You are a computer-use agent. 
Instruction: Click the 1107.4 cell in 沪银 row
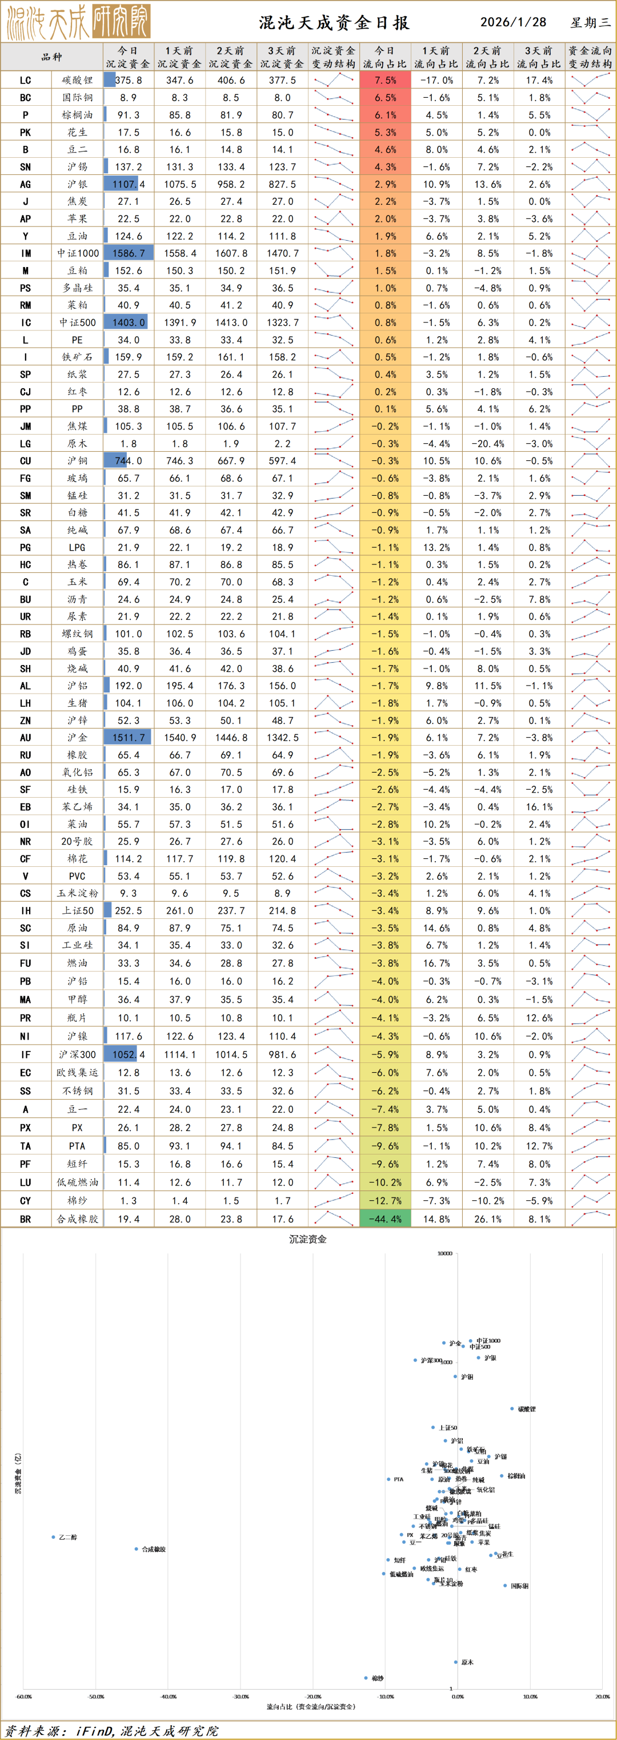click(x=129, y=184)
